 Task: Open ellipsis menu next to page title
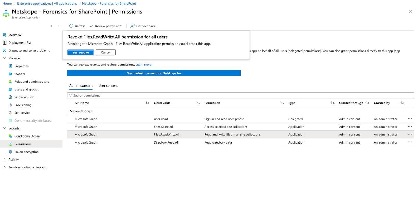point(150,12)
